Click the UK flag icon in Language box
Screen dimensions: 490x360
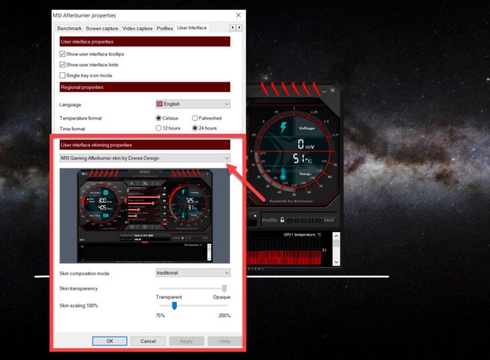pyautogui.click(x=160, y=104)
